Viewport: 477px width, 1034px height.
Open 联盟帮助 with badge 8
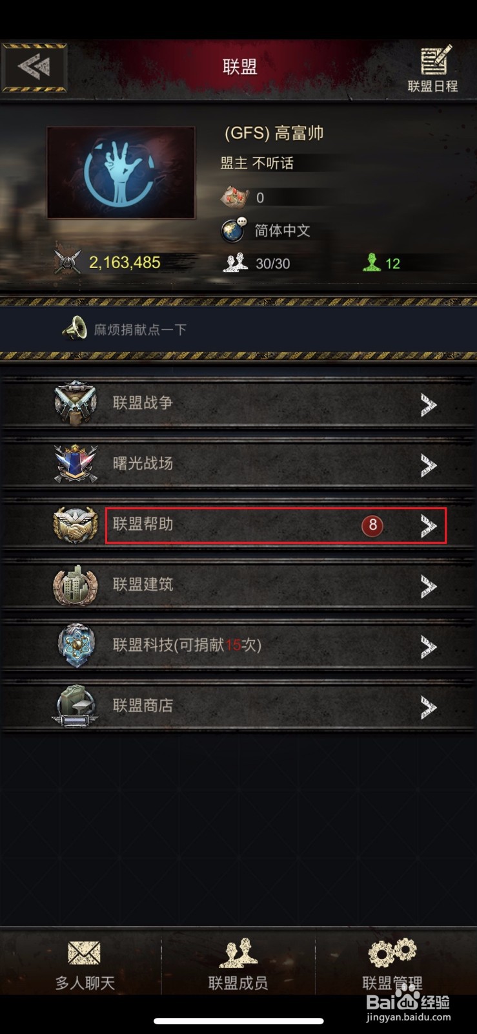pyautogui.click(x=276, y=525)
